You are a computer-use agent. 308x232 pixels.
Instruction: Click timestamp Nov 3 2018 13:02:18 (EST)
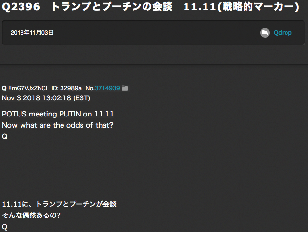pyautogui.click(x=46, y=98)
